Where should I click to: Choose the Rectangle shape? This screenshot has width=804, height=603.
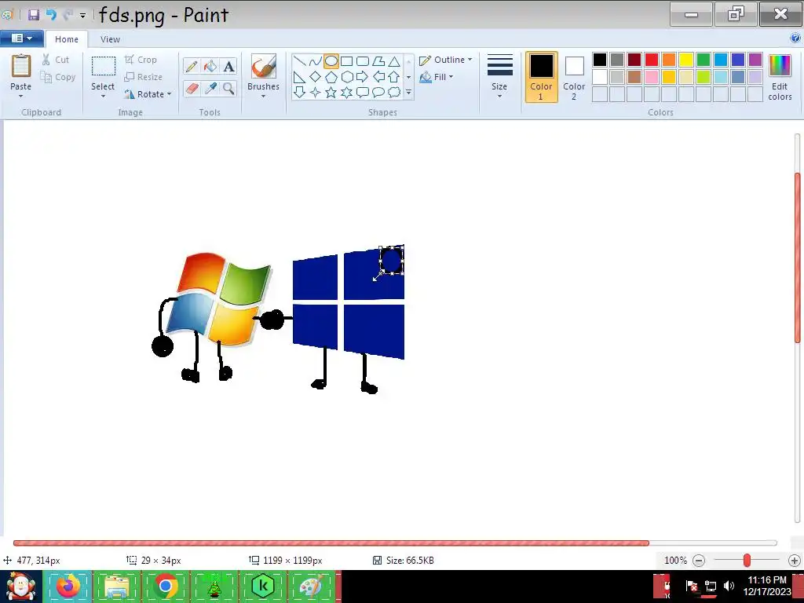[346, 61]
